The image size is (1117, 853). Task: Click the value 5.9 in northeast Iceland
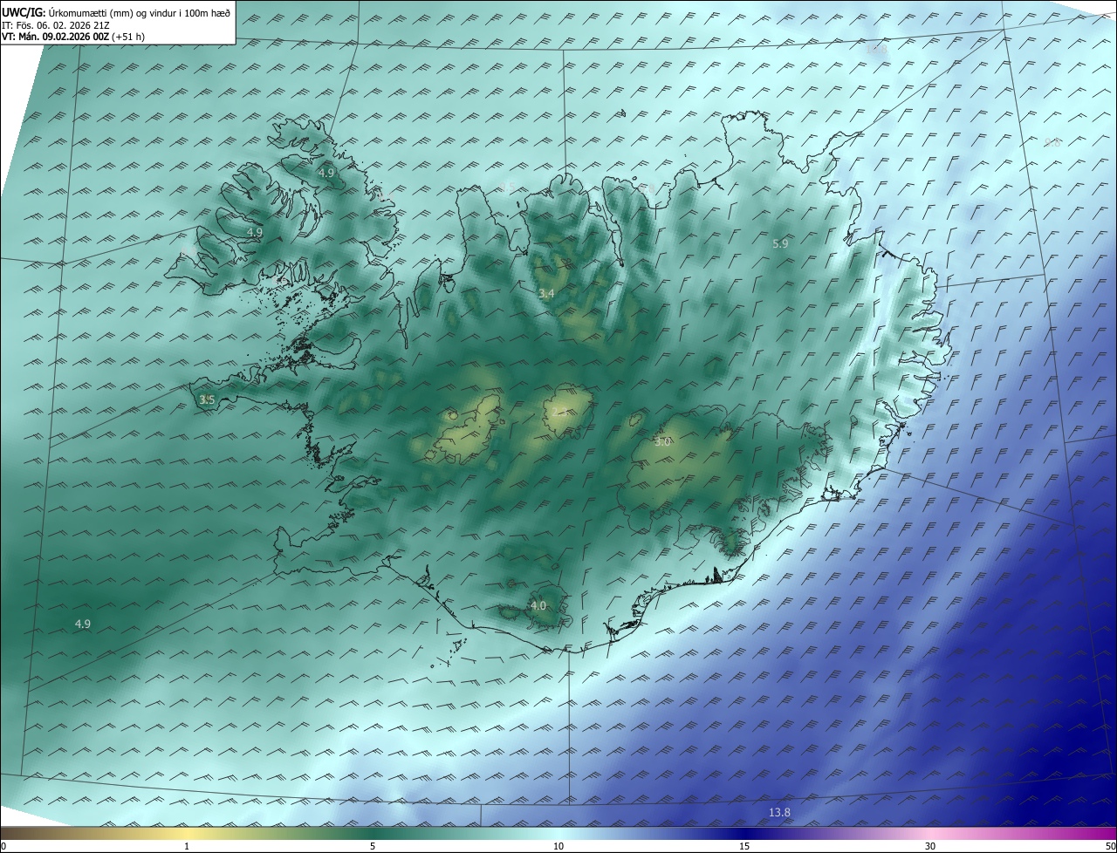pyautogui.click(x=780, y=244)
